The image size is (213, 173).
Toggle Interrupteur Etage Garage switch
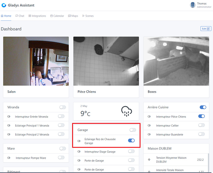(131, 151)
